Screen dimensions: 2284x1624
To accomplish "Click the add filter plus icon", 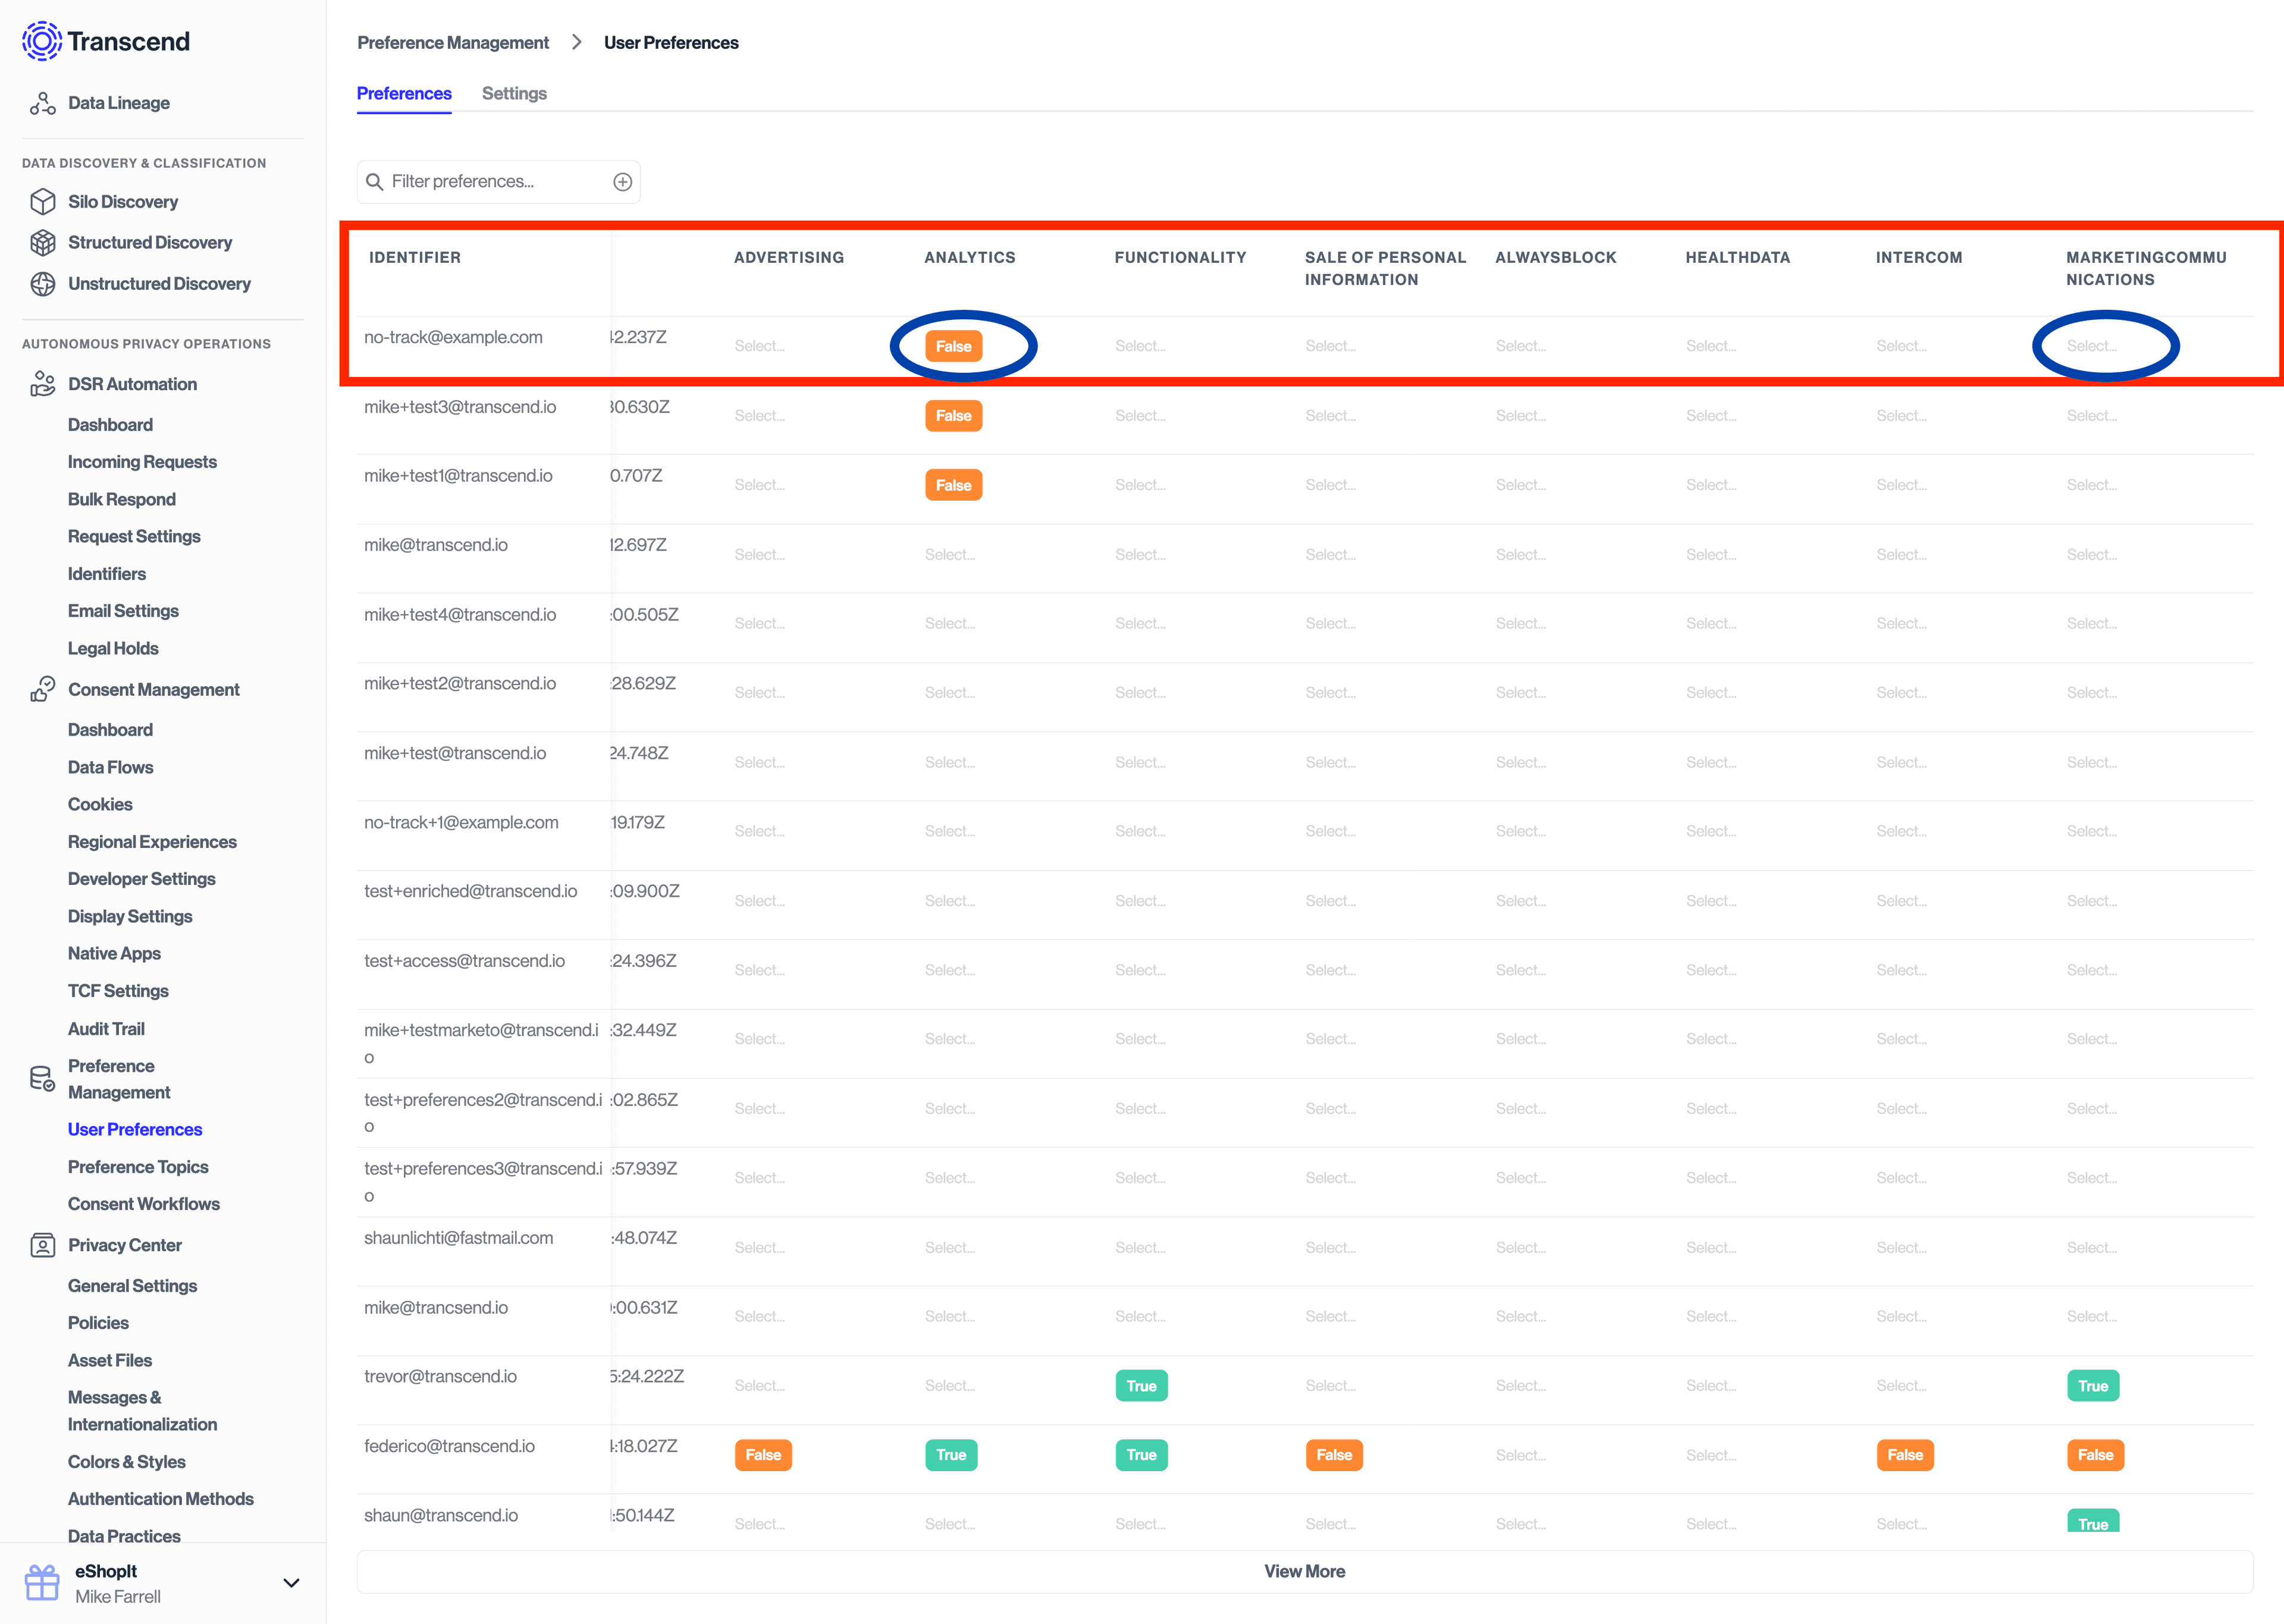I will click(x=623, y=181).
